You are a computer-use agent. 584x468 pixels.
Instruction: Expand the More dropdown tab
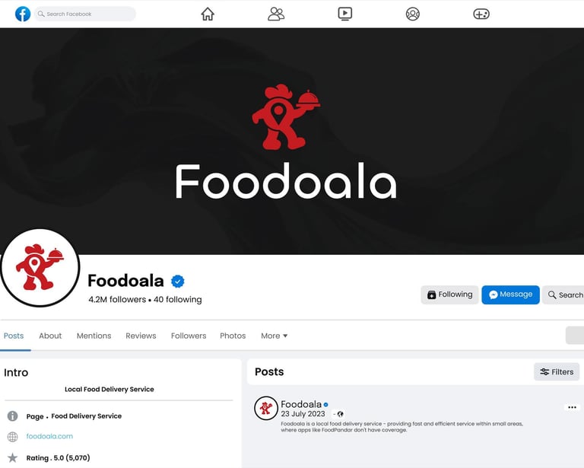(x=274, y=336)
